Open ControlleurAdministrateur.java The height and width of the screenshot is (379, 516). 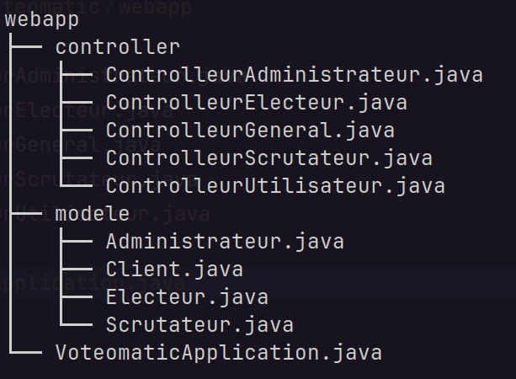click(x=295, y=75)
